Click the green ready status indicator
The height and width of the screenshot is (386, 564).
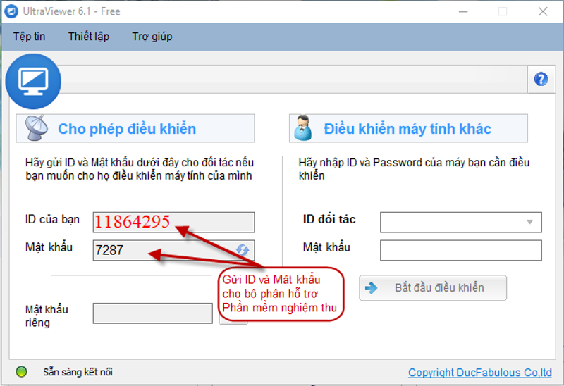(22, 372)
